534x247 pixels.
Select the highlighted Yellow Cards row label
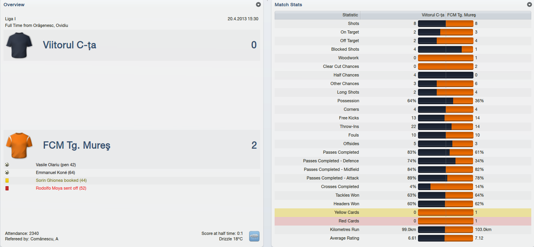point(346,212)
